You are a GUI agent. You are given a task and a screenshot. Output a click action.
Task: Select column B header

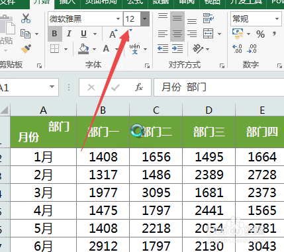(103, 110)
